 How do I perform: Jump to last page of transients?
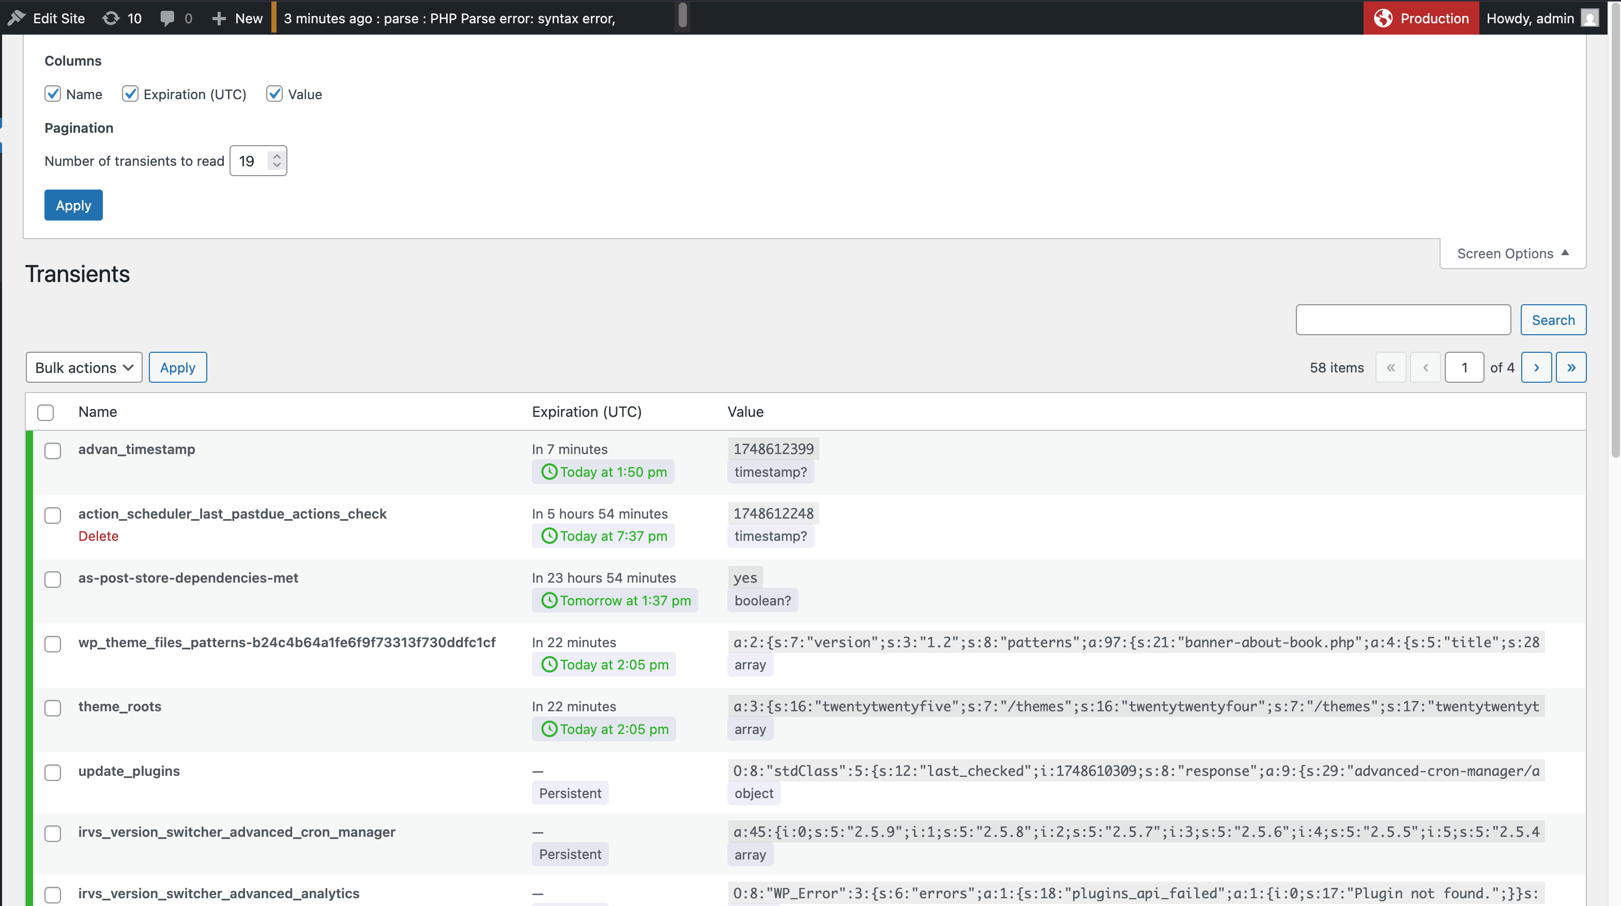(x=1571, y=367)
